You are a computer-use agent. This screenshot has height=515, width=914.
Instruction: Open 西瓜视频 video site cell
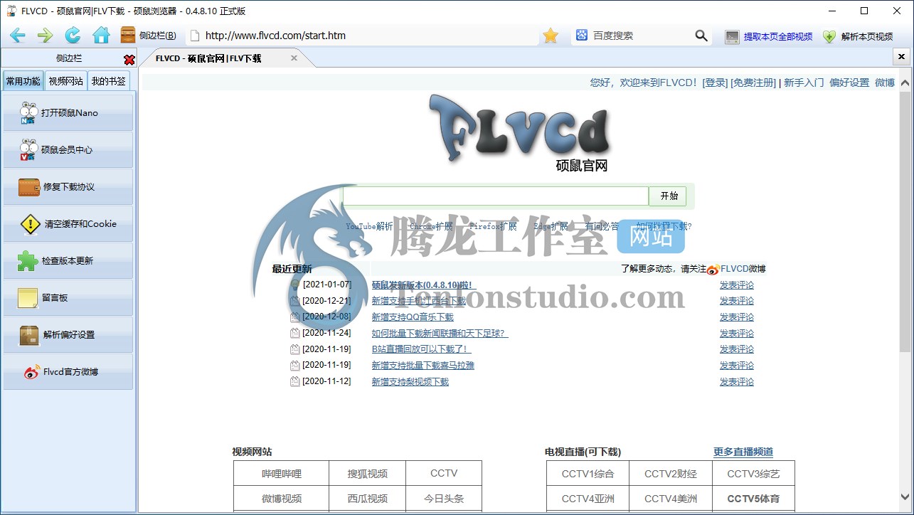(x=368, y=499)
